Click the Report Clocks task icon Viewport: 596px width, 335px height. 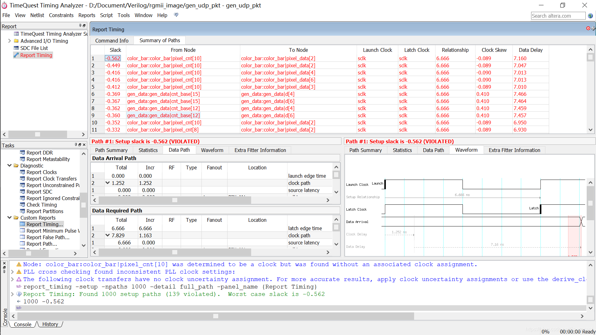click(22, 172)
